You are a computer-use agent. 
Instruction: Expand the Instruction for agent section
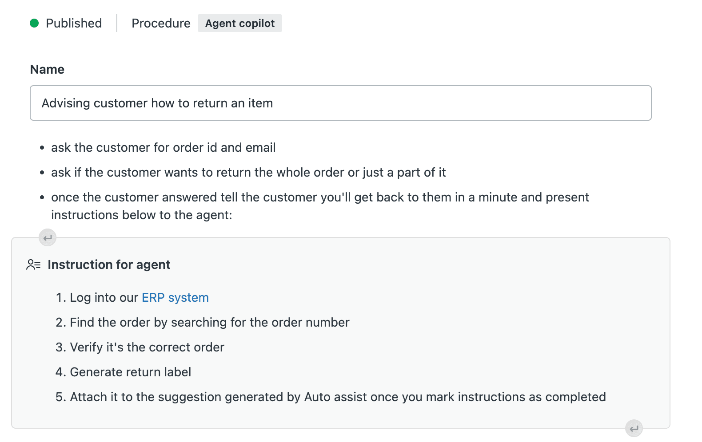[x=109, y=264]
